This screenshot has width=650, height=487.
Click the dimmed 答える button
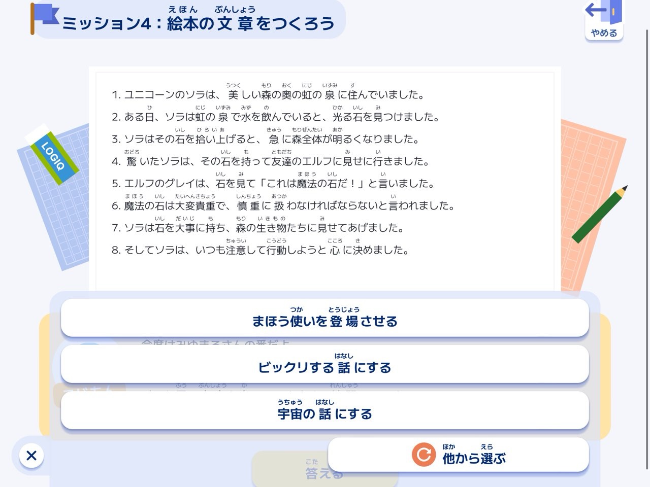click(324, 469)
